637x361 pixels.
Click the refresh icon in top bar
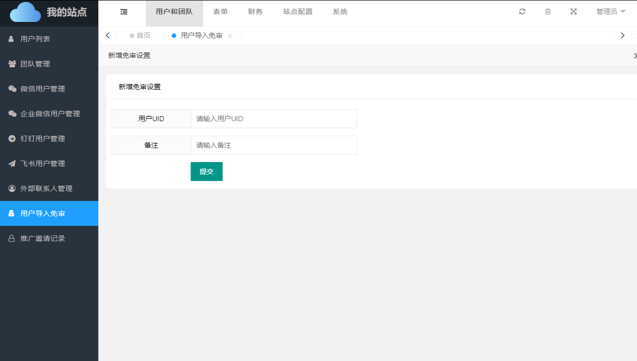[x=522, y=12]
